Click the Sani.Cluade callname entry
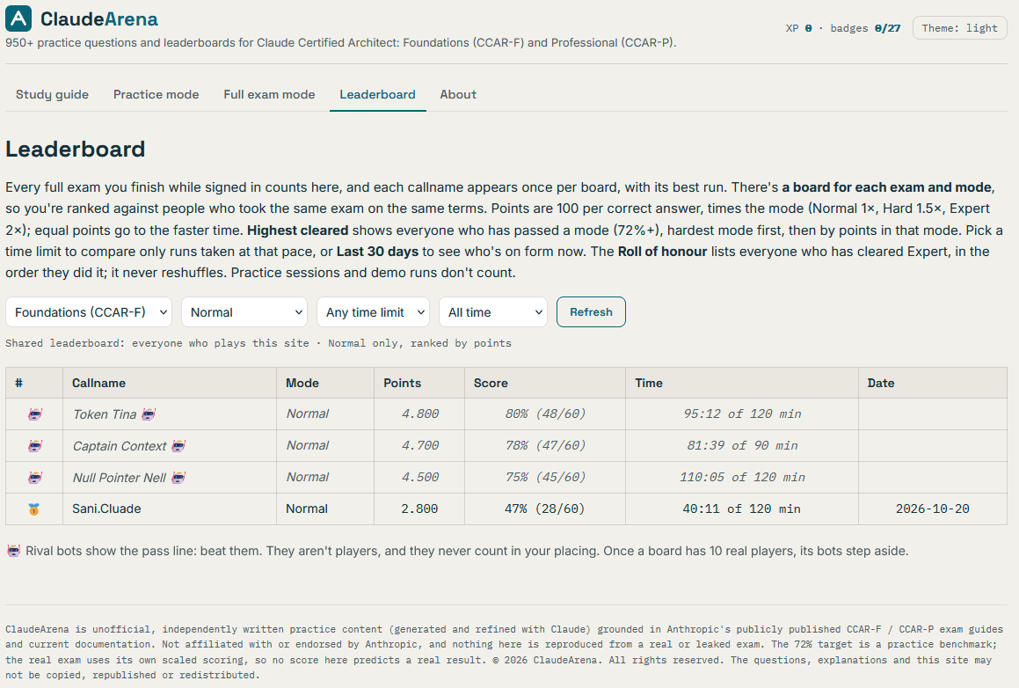This screenshot has height=688, width=1019. [106, 509]
